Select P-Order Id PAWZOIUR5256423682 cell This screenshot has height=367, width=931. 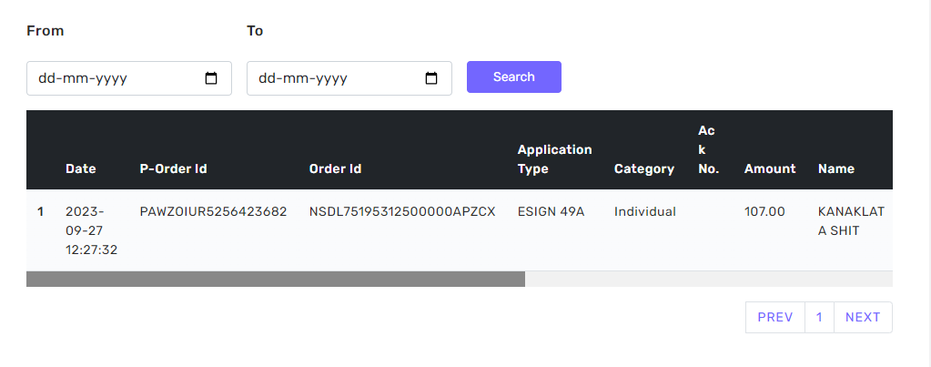[213, 212]
